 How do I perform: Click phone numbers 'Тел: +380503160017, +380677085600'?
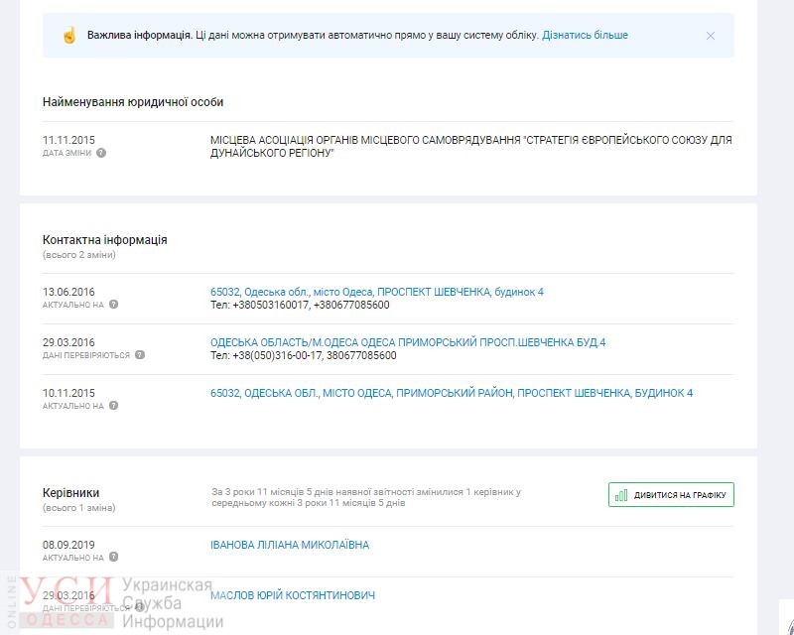(x=300, y=305)
